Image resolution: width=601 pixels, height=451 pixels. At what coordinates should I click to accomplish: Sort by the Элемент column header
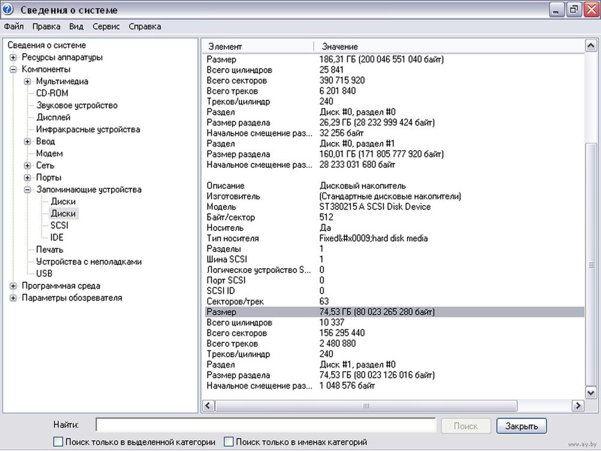tap(257, 46)
